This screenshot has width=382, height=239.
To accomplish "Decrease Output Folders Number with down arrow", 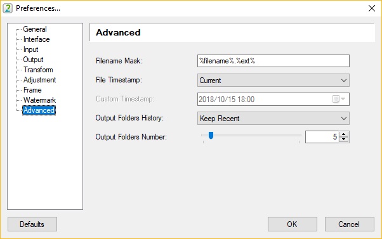I will coord(344,139).
